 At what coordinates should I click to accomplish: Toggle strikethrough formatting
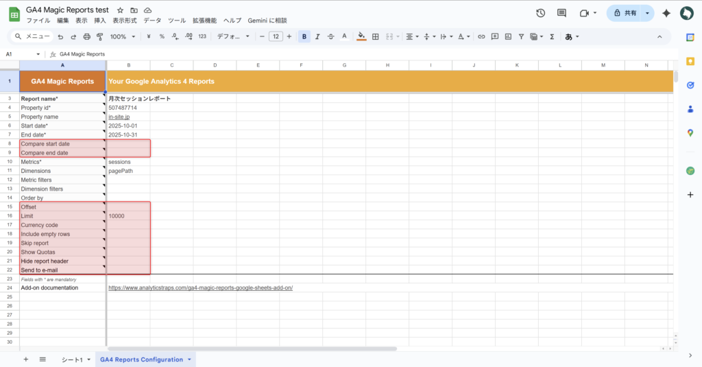pos(331,36)
